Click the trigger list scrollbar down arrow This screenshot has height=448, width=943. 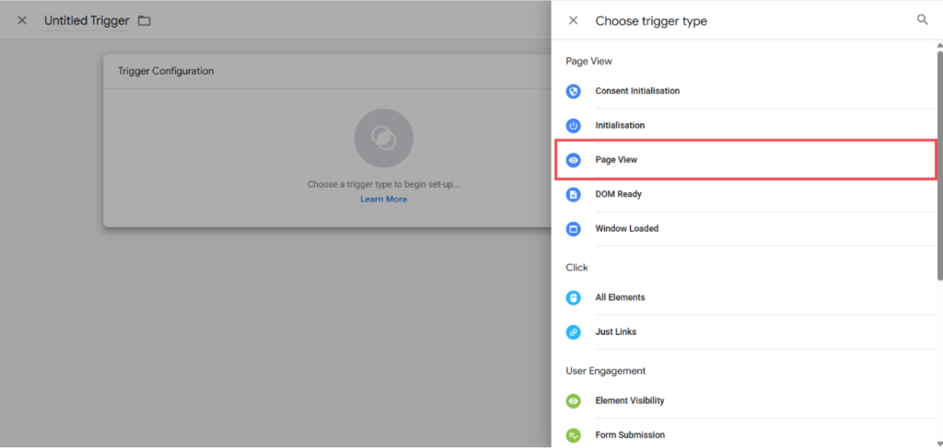coord(939,443)
